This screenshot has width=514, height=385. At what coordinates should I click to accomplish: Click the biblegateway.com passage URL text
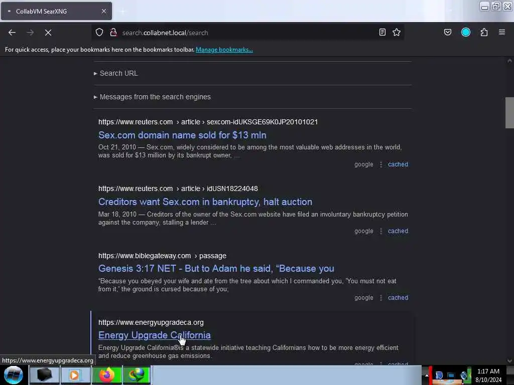click(x=162, y=256)
